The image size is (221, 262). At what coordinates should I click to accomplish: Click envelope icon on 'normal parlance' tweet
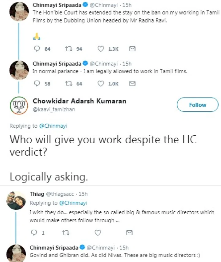[x=132, y=84]
